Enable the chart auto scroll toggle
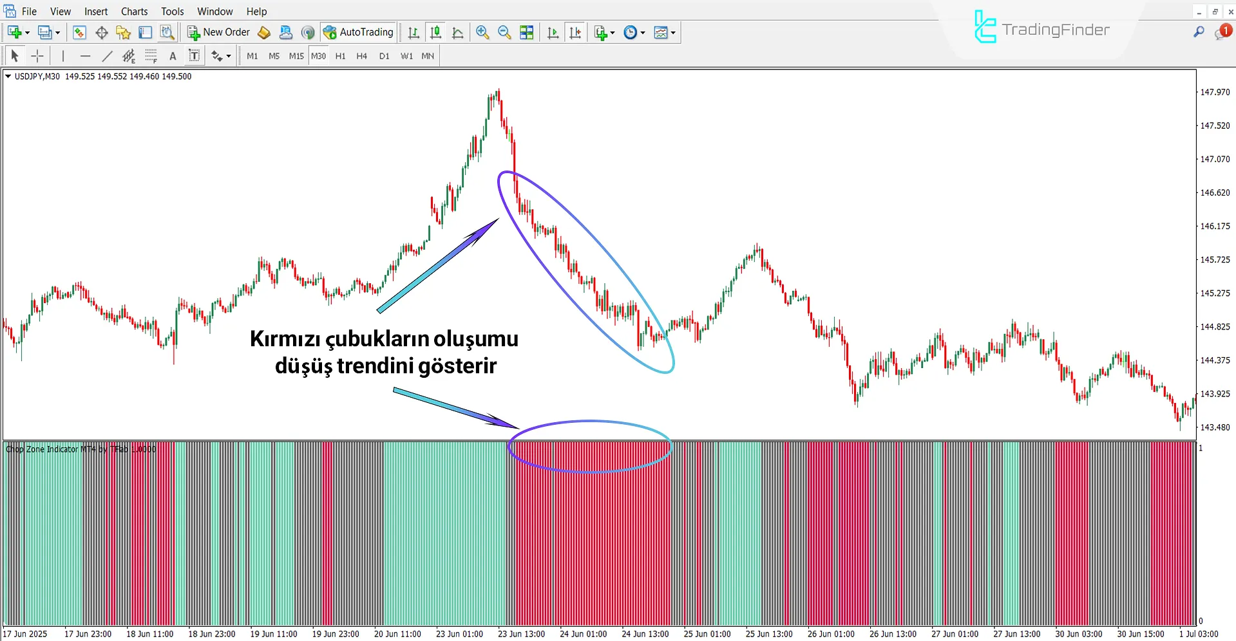The width and height of the screenshot is (1236, 641). tap(553, 32)
